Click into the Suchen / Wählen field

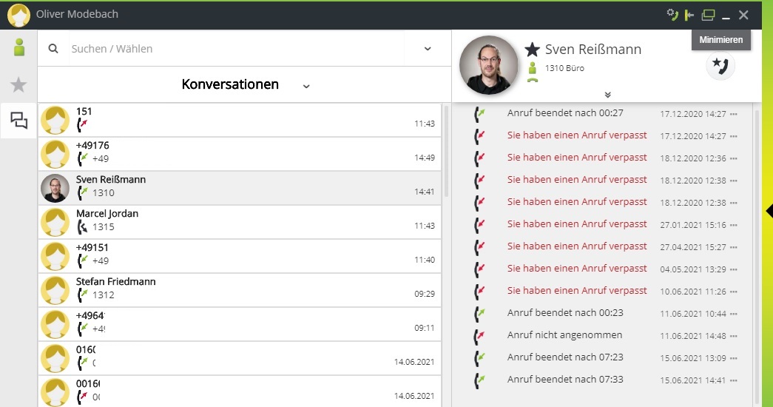tap(237, 49)
